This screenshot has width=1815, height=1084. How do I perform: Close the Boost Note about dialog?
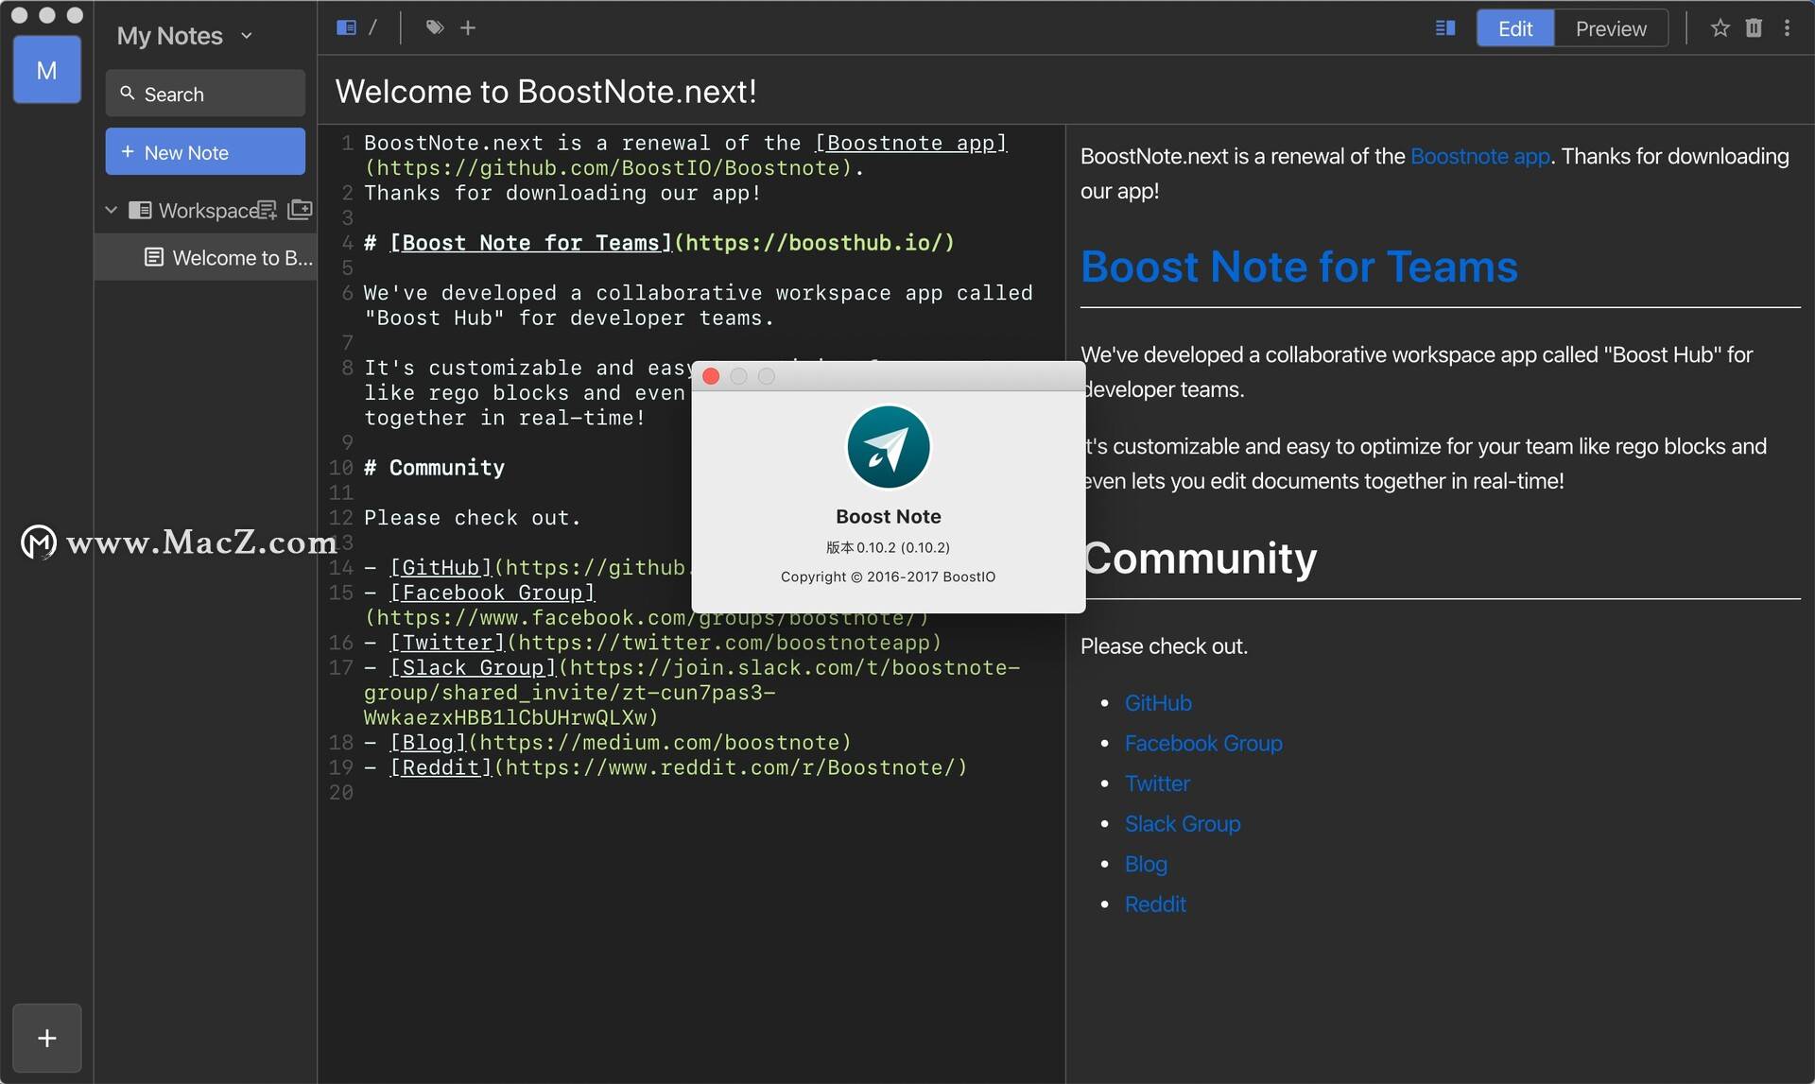712,376
